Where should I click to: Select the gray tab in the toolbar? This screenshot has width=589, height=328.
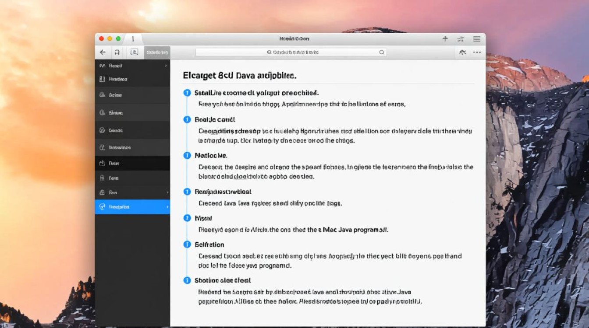pyautogui.click(x=157, y=52)
